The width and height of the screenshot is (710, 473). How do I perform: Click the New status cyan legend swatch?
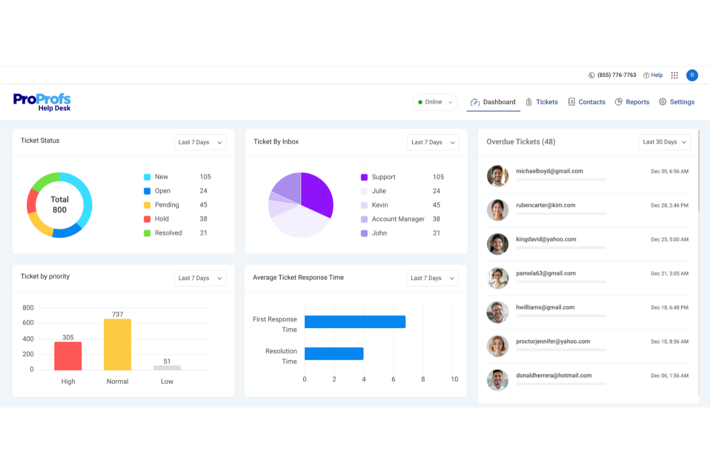(147, 177)
